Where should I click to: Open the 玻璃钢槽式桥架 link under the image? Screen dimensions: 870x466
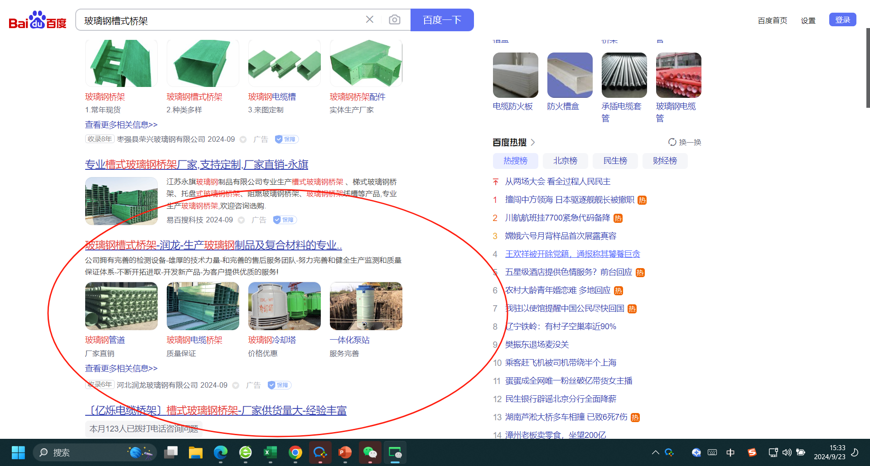click(x=194, y=96)
